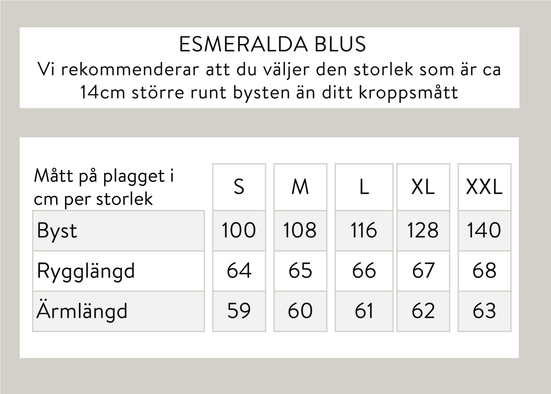This screenshot has width=551, height=394.
Task: Click the bust value 100 cell
Action: (x=239, y=230)
